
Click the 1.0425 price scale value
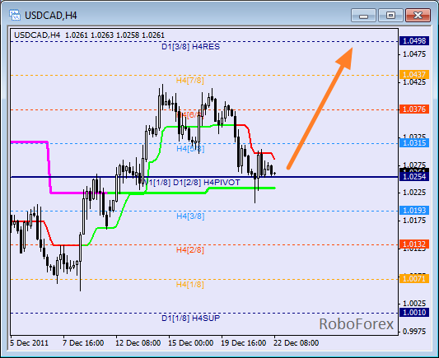[x=414, y=82]
